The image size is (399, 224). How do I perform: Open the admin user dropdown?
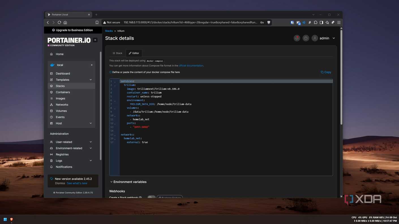(x=323, y=38)
